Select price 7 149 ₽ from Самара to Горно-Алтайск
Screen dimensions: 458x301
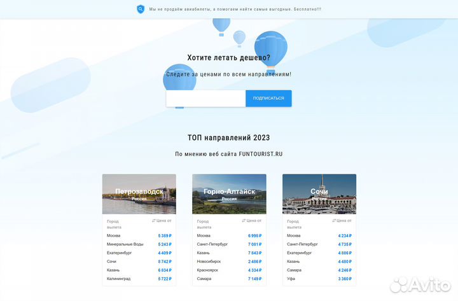pos(254,279)
